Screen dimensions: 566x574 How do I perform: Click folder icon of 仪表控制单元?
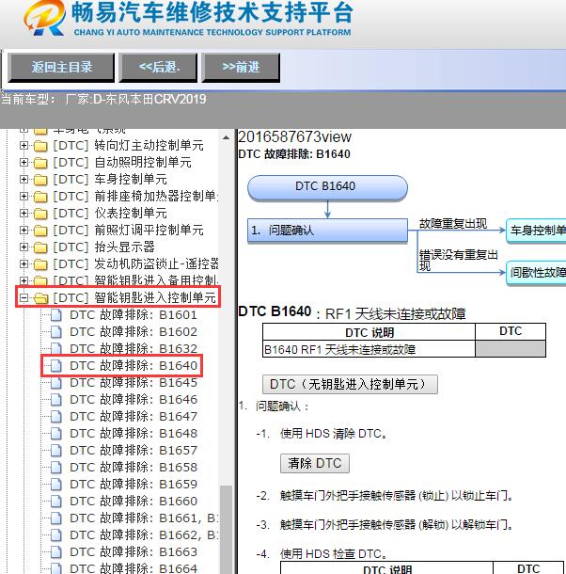coord(40,214)
